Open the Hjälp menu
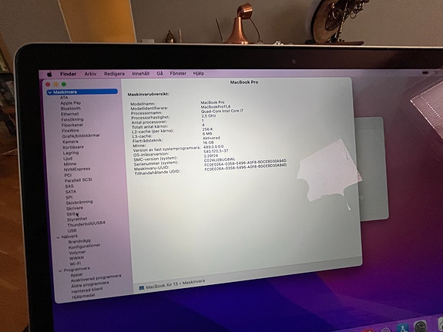443x332 pixels. [x=199, y=73]
